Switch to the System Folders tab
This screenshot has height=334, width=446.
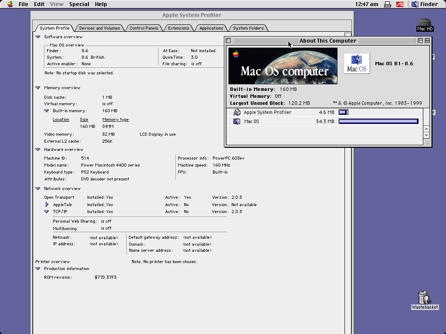tap(248, 28)
